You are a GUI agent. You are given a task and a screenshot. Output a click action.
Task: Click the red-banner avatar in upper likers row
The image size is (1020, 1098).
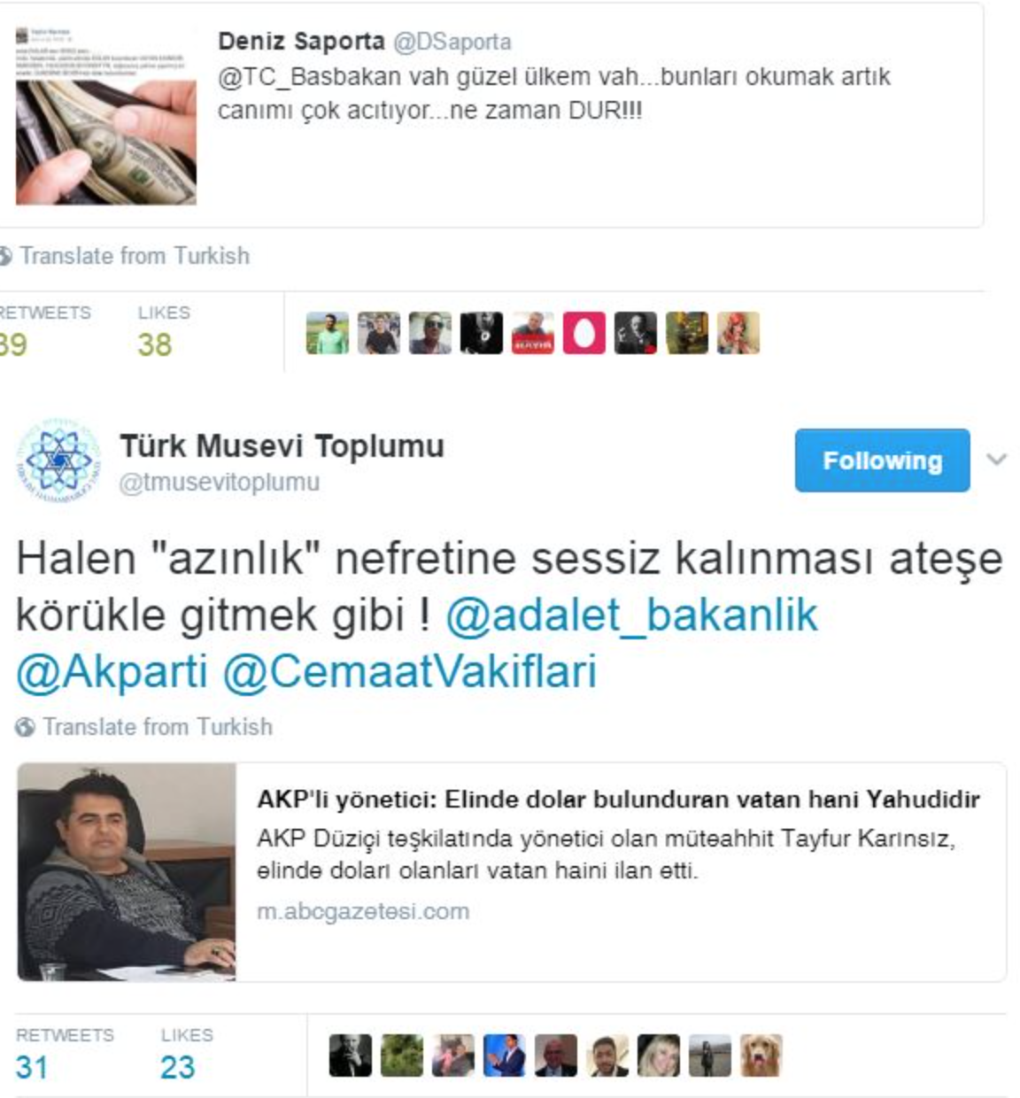pyautogui.click(x=533, y=333)
